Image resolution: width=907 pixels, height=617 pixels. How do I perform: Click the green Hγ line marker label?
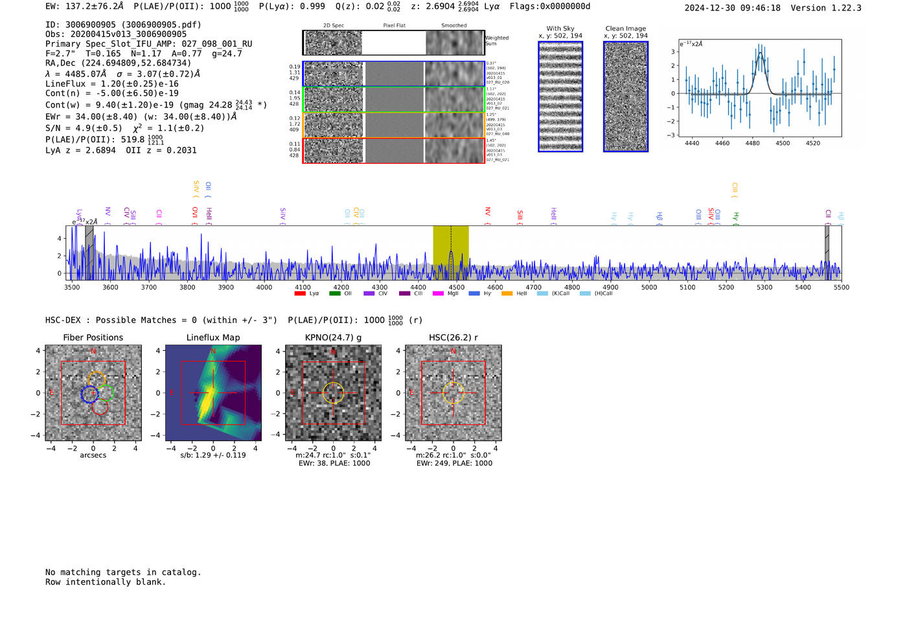coord(735,218)
